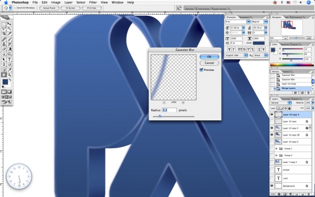This screenshot has height=197, width=315.
Task: Open the Layer menu
Action: (x=68, y=3)
